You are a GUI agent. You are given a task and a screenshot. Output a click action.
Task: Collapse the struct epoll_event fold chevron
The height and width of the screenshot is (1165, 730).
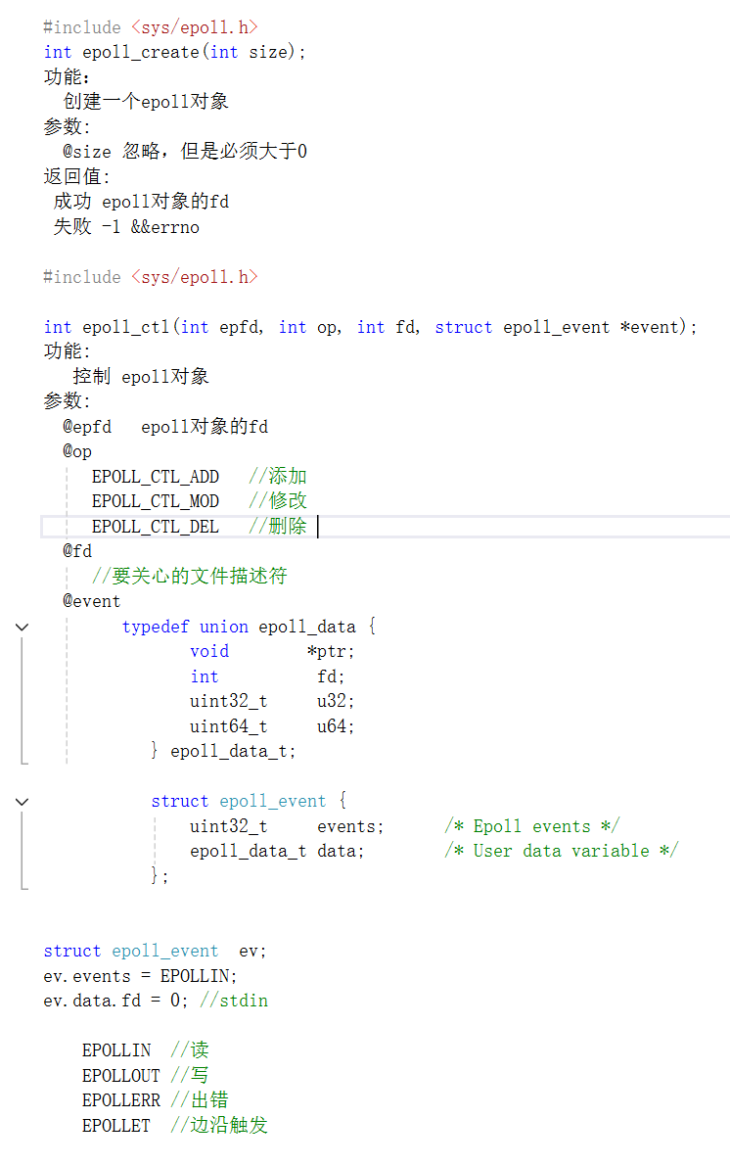[x=23, y=802]
